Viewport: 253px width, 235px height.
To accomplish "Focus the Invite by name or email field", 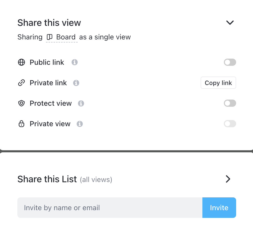I will 110,208.
